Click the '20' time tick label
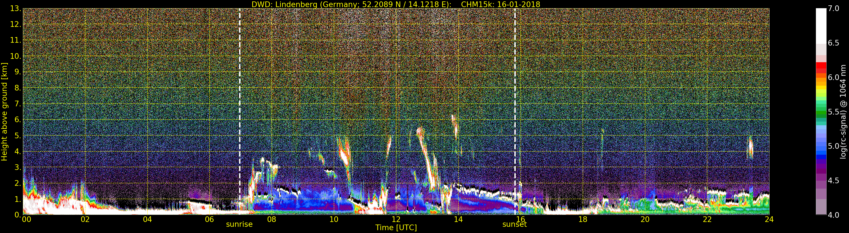The width and height of the screenshot is (849, 233). [645, 219]
